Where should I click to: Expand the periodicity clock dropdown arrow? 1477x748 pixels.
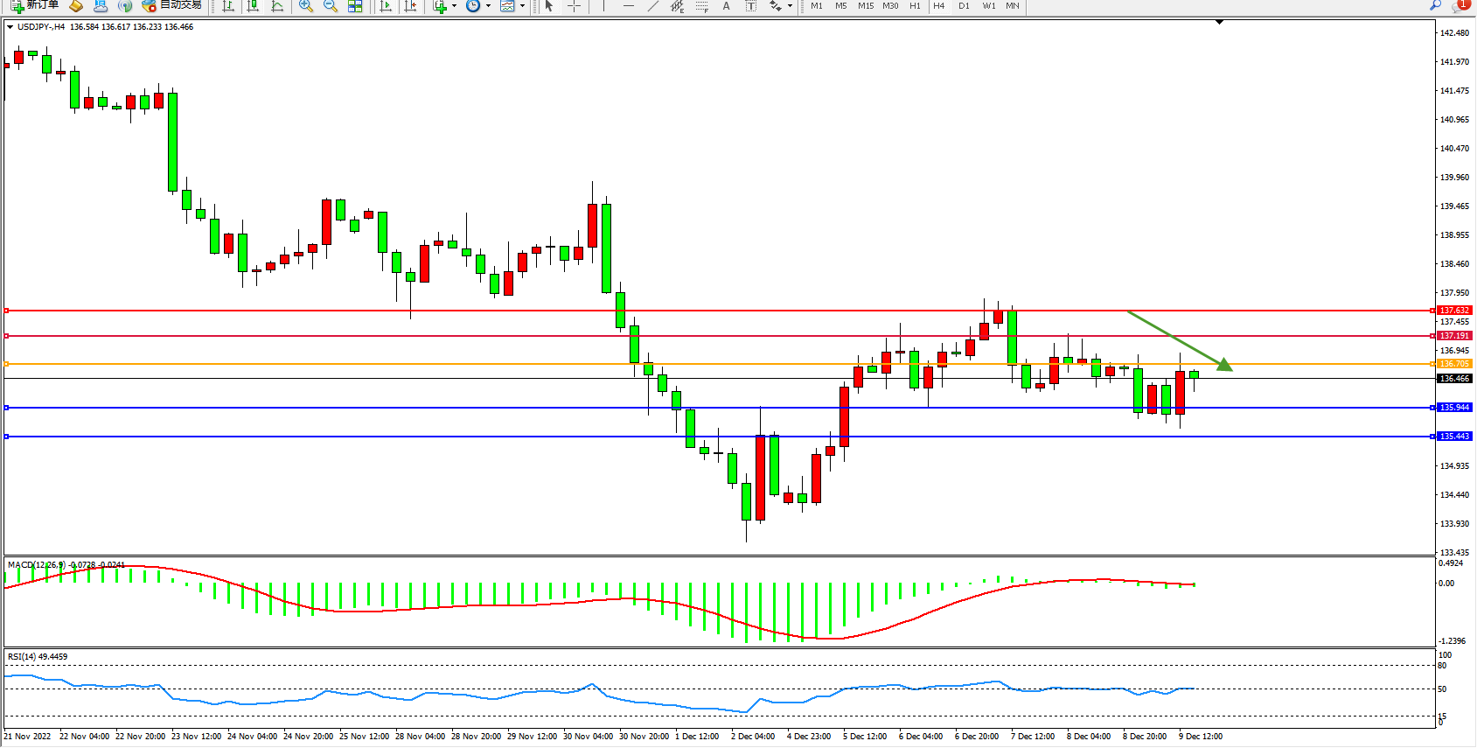click(x=488, y=6)
